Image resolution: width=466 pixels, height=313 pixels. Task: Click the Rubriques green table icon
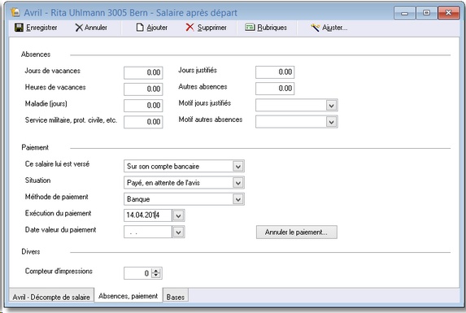point(250,28)
